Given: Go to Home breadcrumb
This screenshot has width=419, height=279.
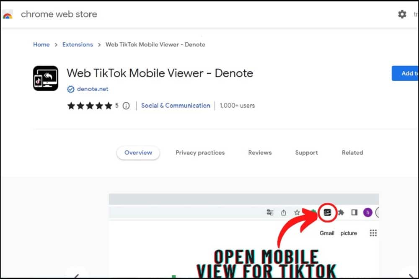Looking at the screenshot, I should (x=41, y=45).
